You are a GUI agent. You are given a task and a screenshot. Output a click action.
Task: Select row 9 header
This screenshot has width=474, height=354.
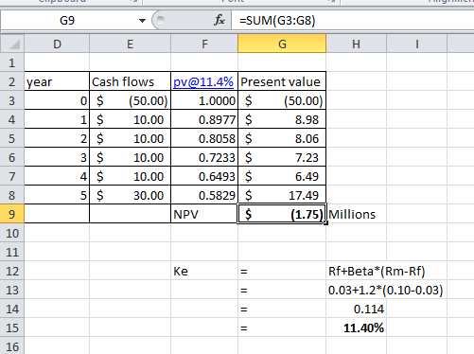(x=12, y=214)
